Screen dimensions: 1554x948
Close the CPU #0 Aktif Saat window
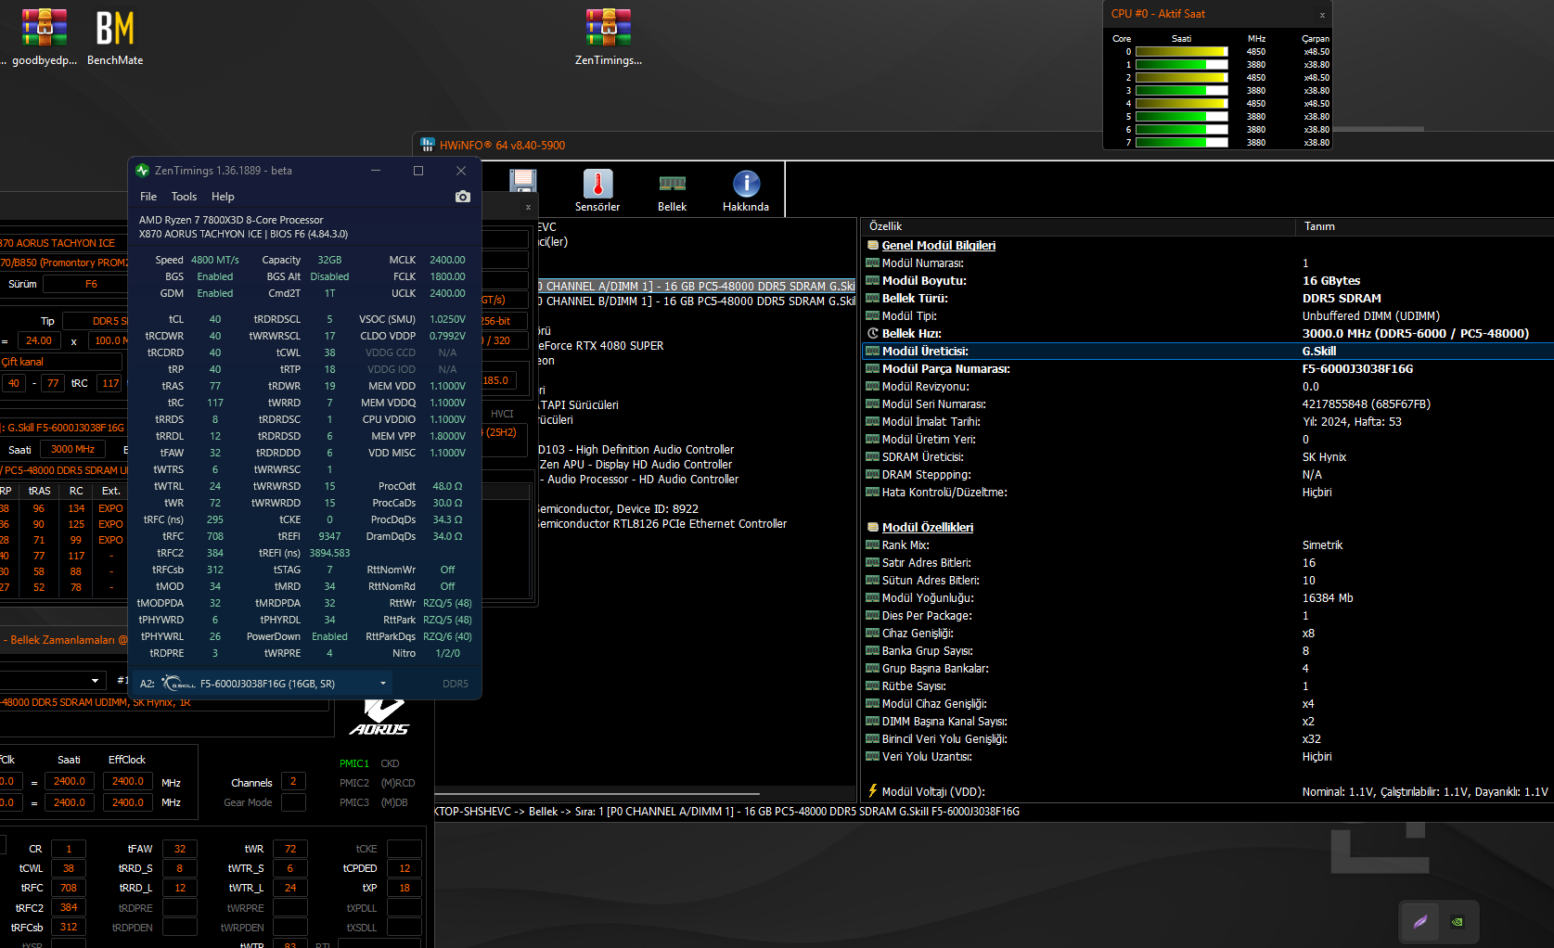1322,15
